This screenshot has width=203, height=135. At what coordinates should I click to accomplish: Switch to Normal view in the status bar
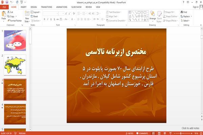pos(154,133)
